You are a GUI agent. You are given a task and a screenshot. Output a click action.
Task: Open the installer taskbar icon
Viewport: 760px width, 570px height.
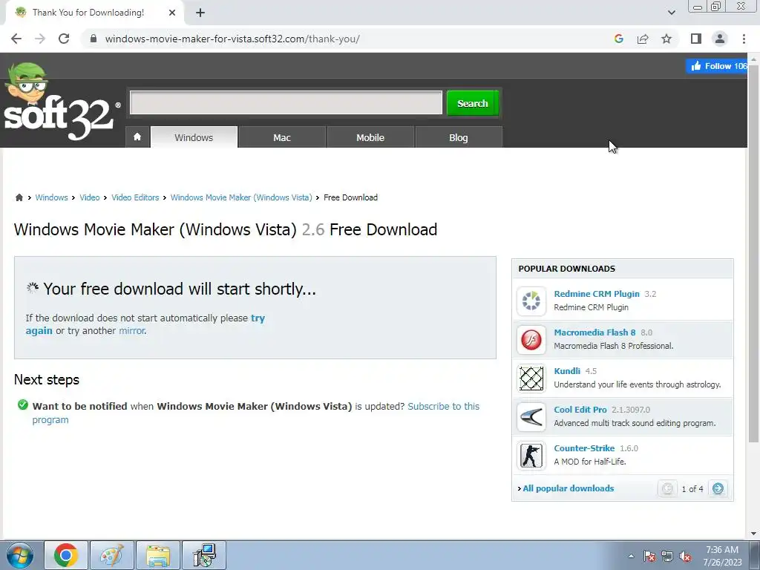[204, 555]
